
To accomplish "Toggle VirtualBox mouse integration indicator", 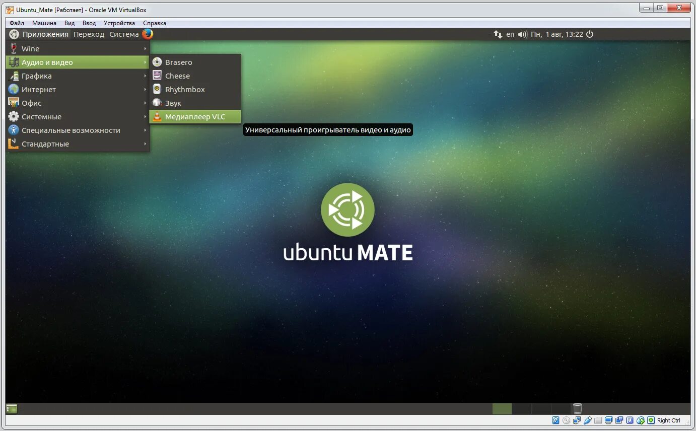I will (x=641, y=420).
